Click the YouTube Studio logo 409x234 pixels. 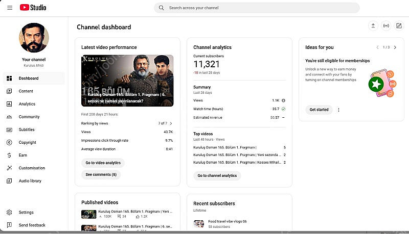[33, 8]
